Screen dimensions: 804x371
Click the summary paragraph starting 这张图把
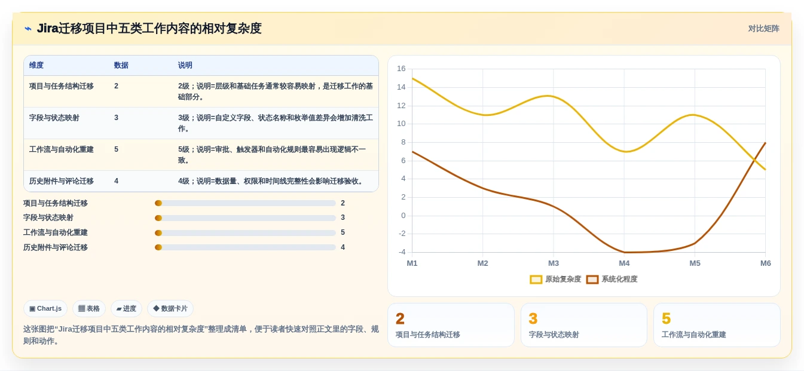(201, 335)
